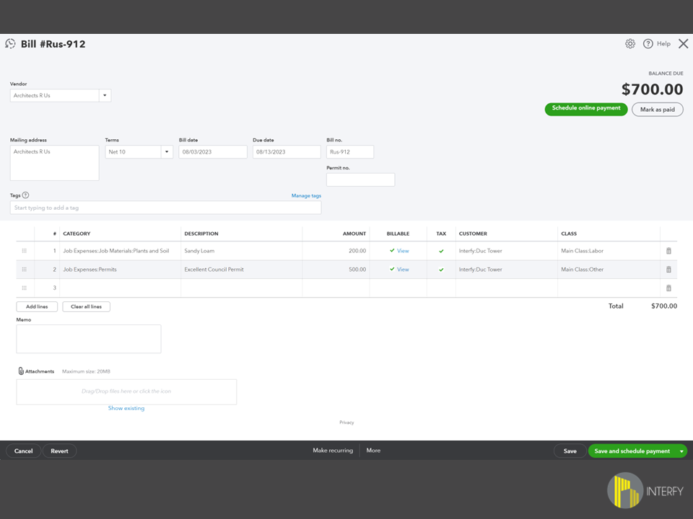This screenshot has height=519, width=693.
Task: Toggle billable checkmark for Sandy Loam line
Action: click(x=392, y=251)
